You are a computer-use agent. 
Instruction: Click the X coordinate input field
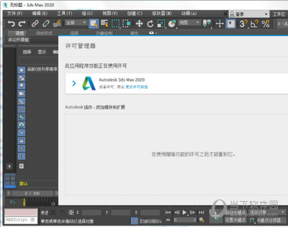92,213
